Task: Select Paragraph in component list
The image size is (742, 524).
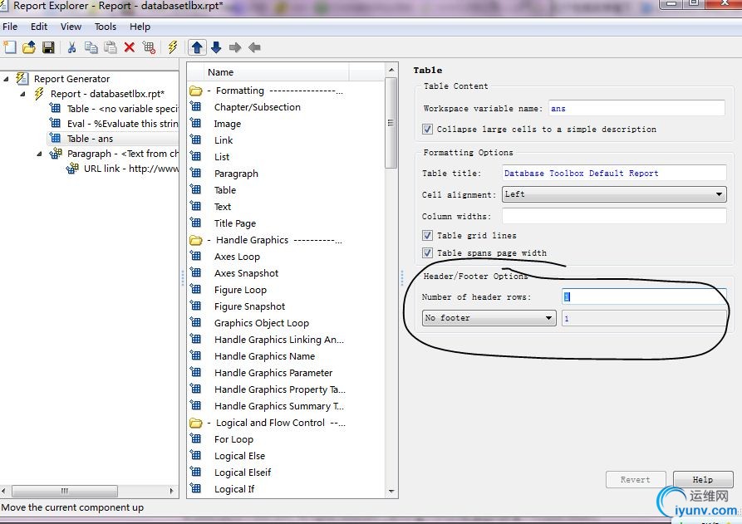Action: (236, 174)
